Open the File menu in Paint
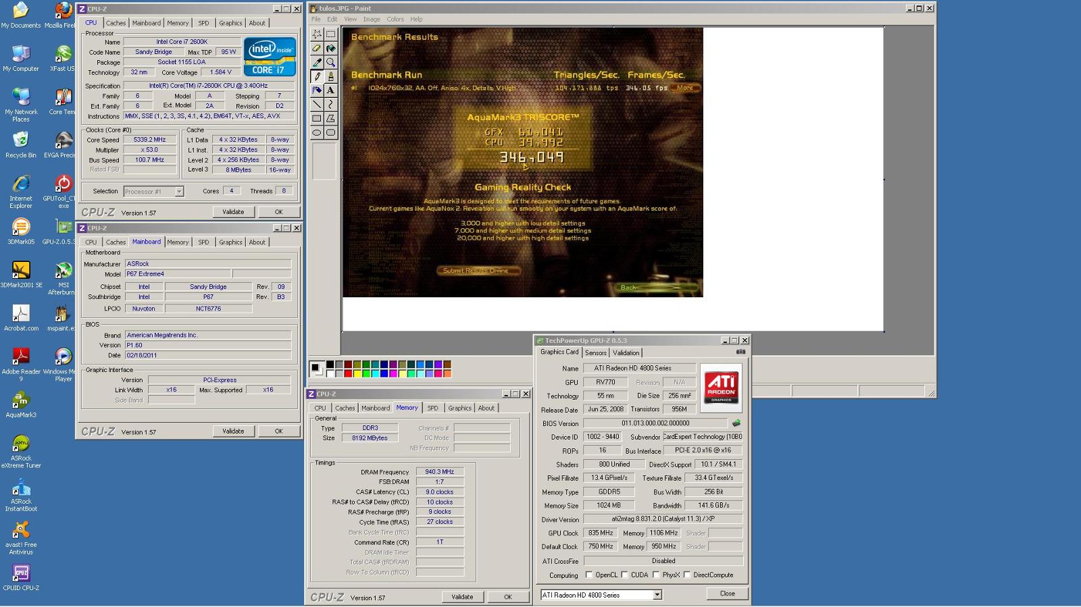 click(316, 19)
